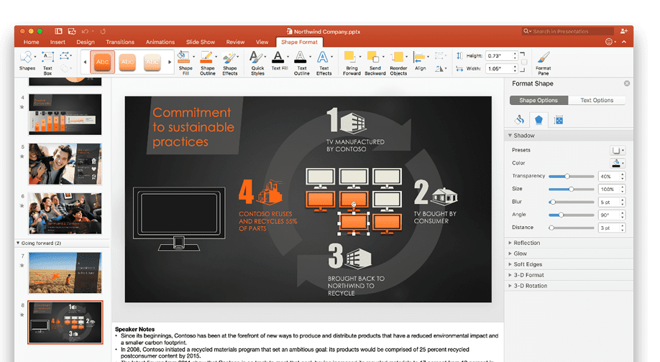Open the Animations tab
The width and height of the screenshot is (660, 362).
click(x=160, y=42)
